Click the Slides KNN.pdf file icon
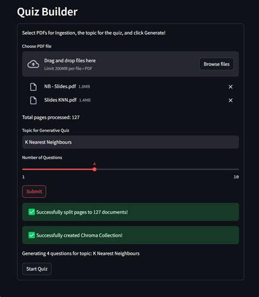 [x=33, y=100]
